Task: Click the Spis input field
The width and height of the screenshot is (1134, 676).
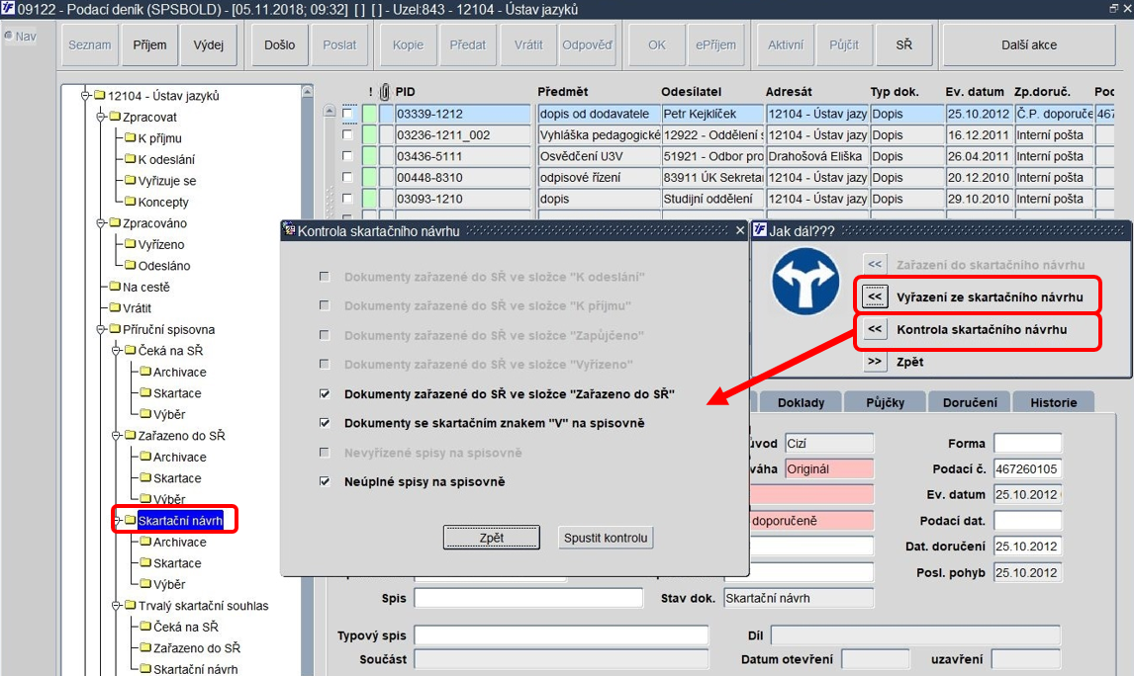Action: click(x=528, y=598)
